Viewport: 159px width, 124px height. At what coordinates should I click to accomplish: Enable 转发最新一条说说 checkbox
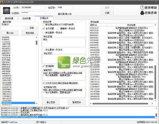coord(44,33)
